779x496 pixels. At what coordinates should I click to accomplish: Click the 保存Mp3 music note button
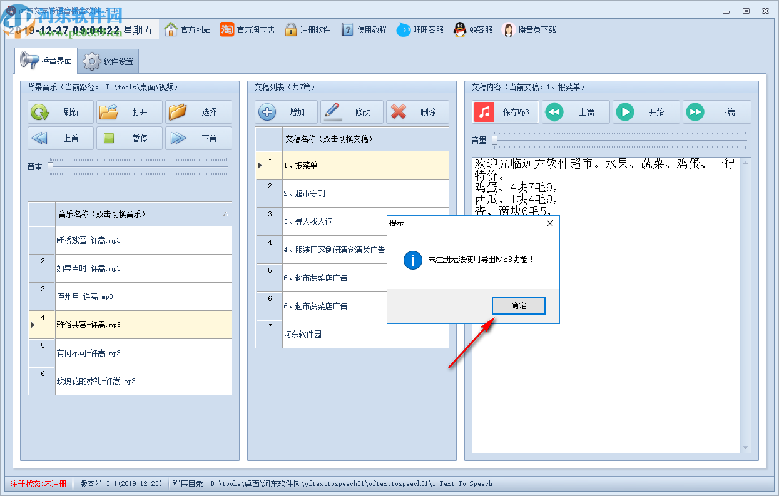tap(506, 113)
